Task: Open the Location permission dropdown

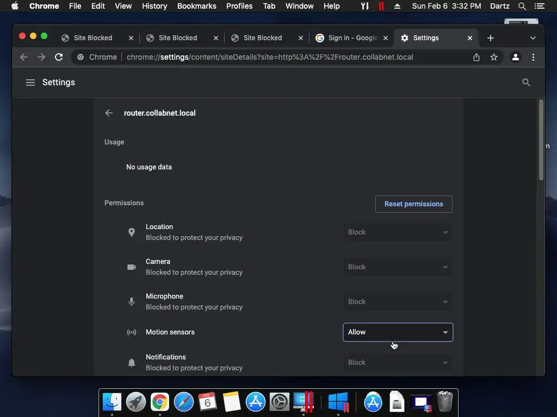Action: (x=398, y=232)
